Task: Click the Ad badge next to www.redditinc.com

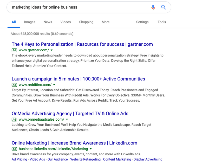Action: (x=14, y=85)
